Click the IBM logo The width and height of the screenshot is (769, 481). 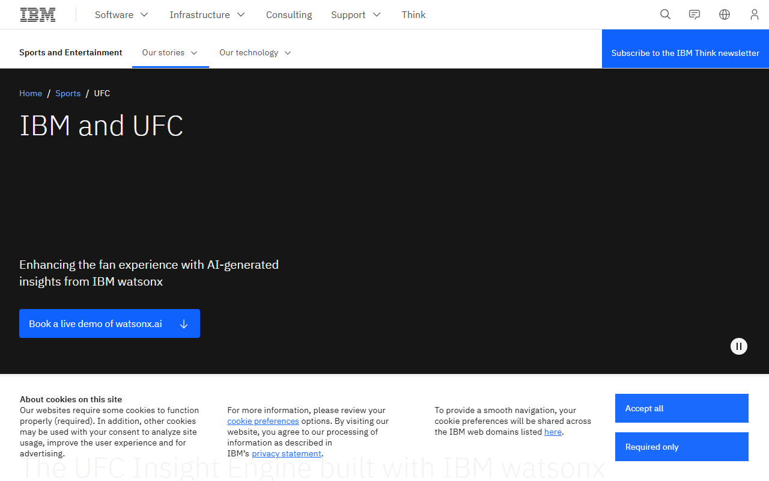click(x=38, y=14)
